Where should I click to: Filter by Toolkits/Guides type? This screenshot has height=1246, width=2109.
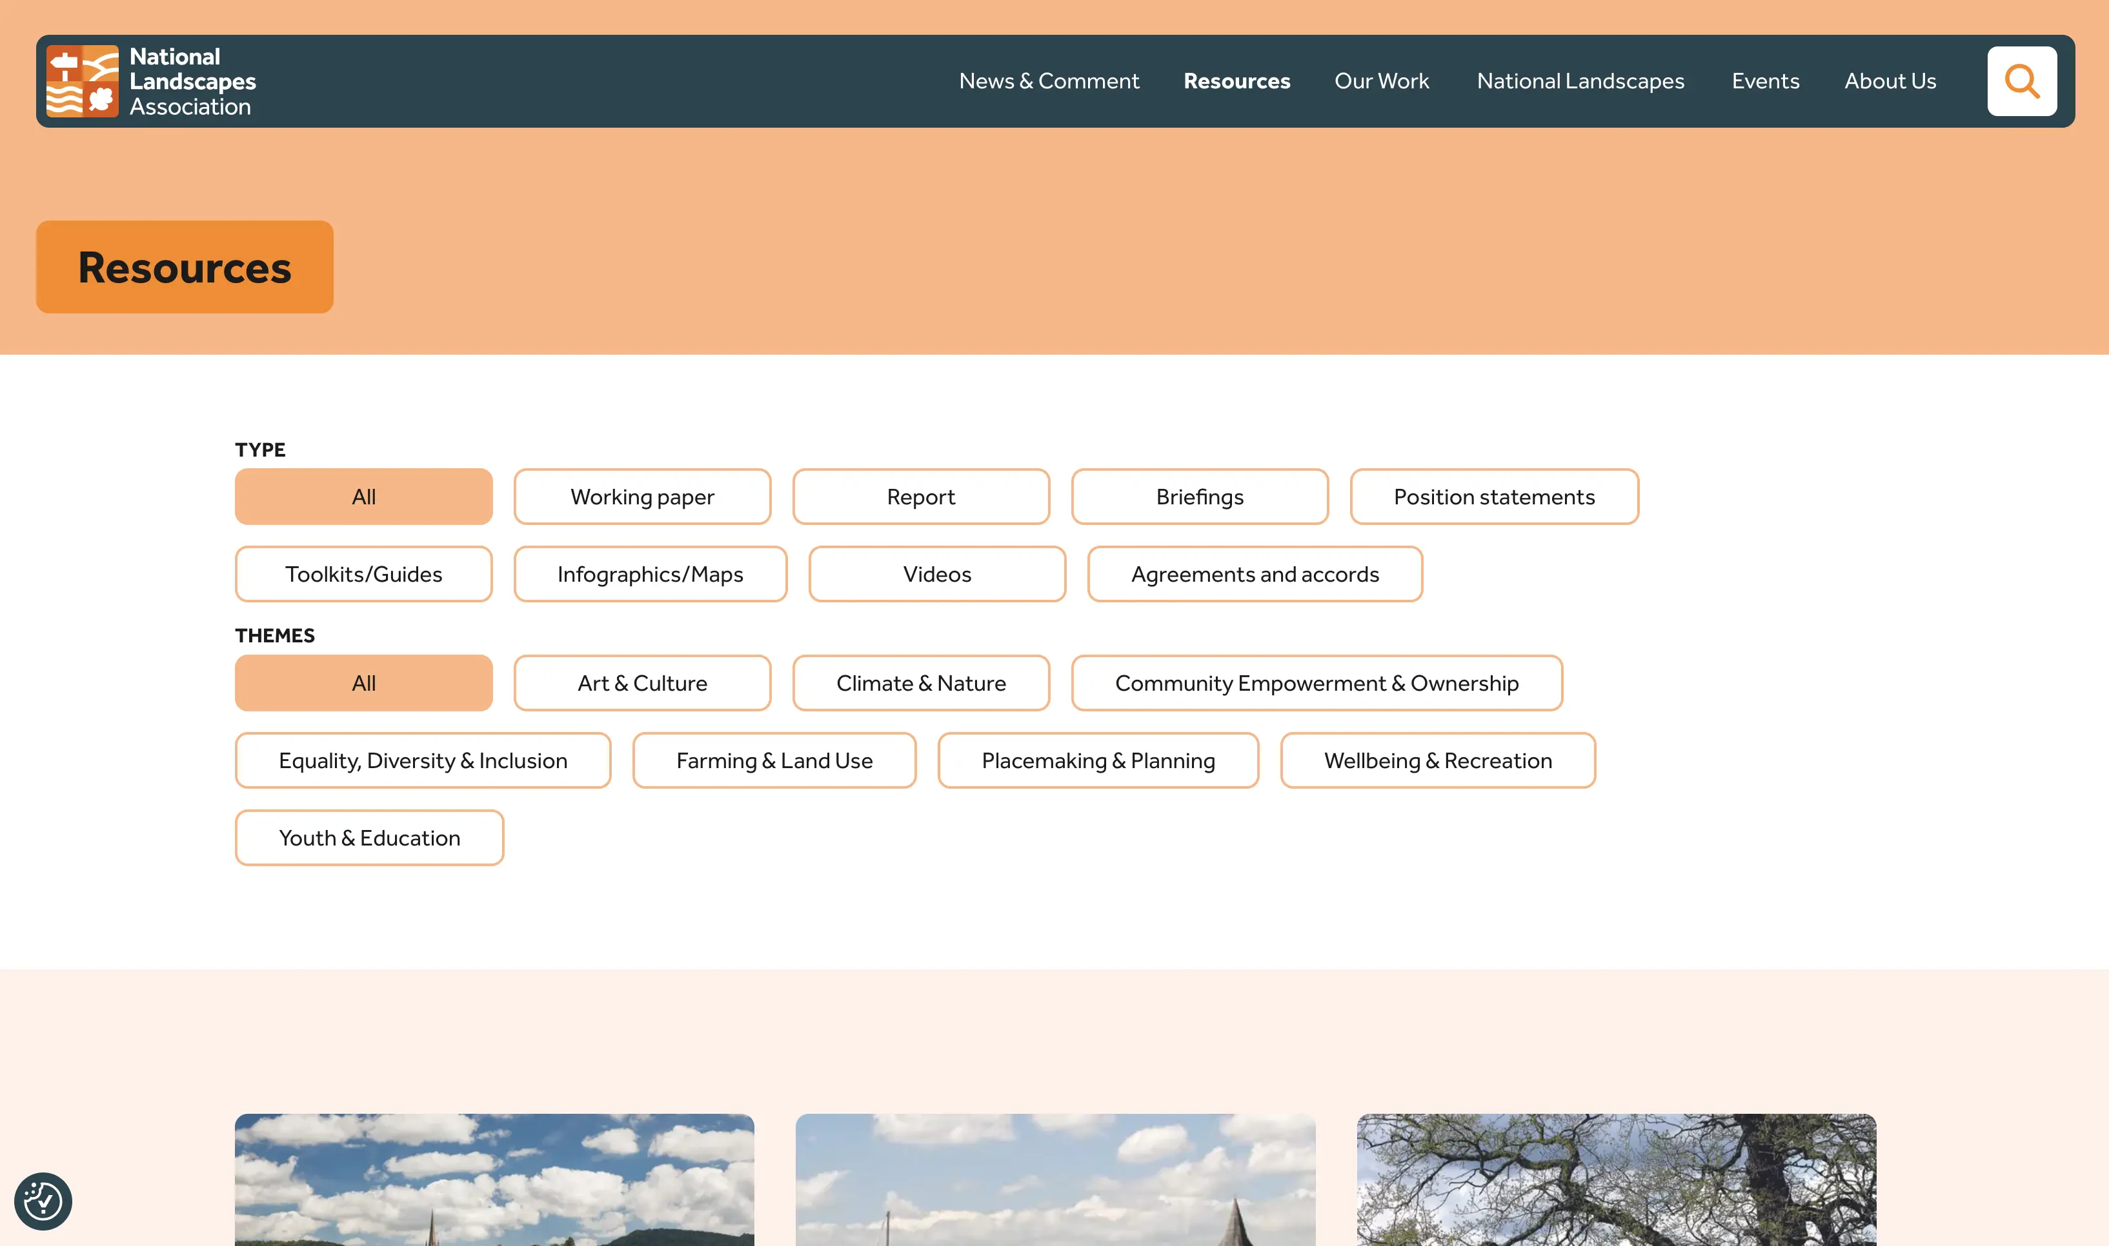(x=364, y=574)
